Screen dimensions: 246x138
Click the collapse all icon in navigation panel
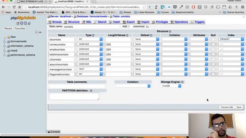pyautogui.click(x=37, y=32)
